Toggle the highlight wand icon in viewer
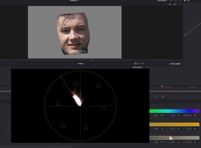 [170, 4]
